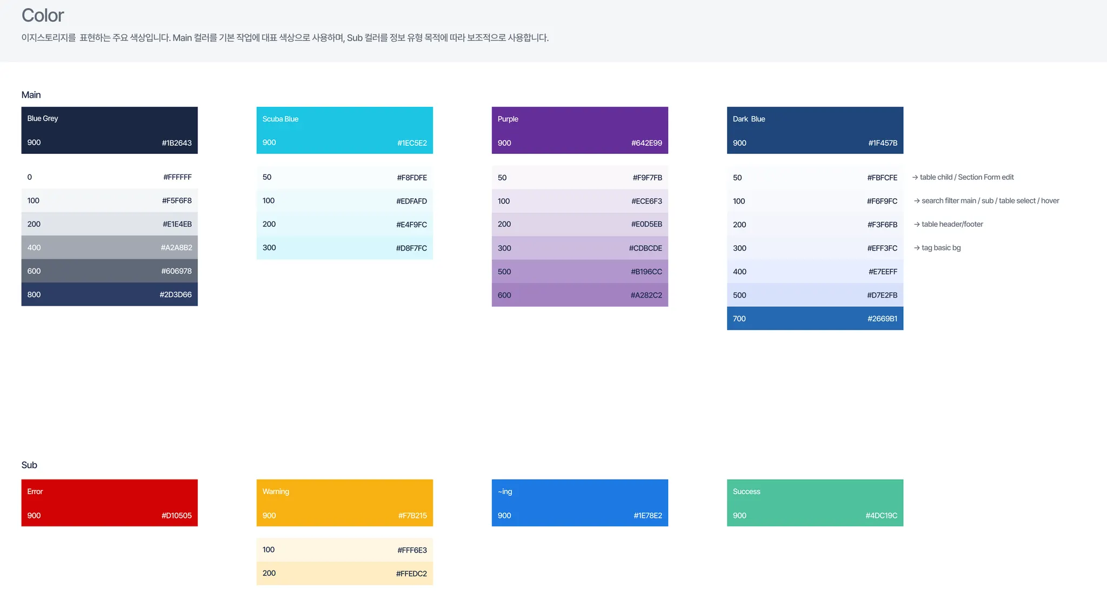Select the Dark Blue 700 #2669B1 row

click(815, 319)
